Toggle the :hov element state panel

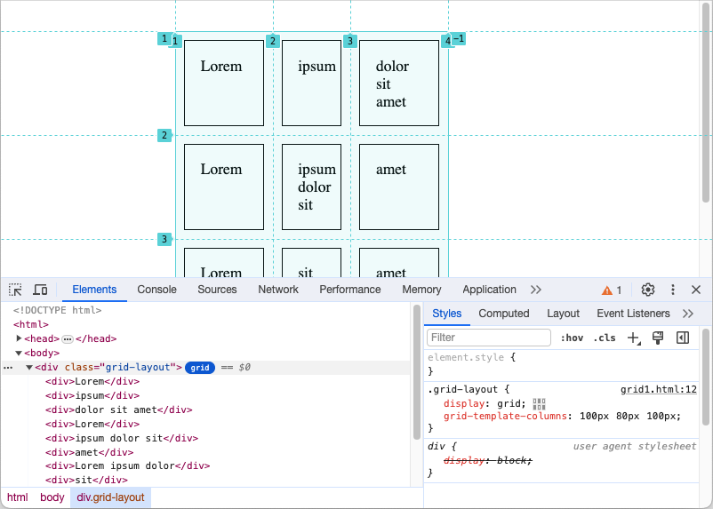[x=572, y=338]
